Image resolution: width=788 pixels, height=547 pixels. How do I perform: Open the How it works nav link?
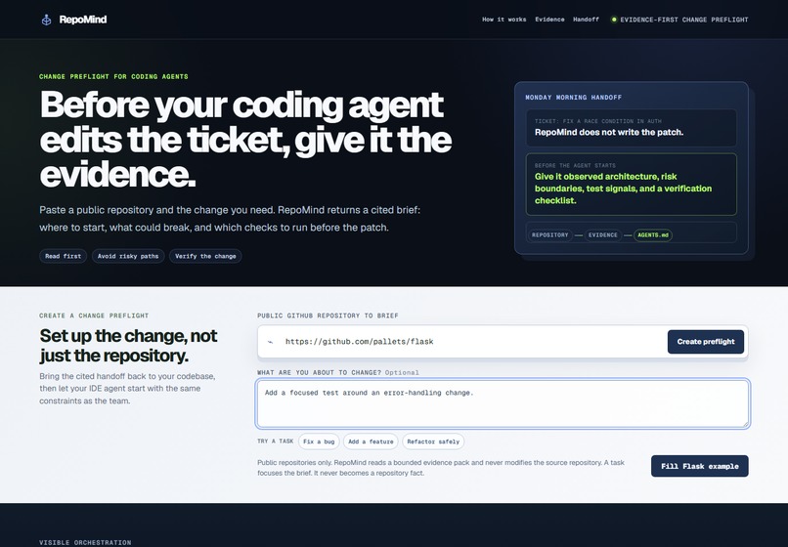(x=504, y=20)
